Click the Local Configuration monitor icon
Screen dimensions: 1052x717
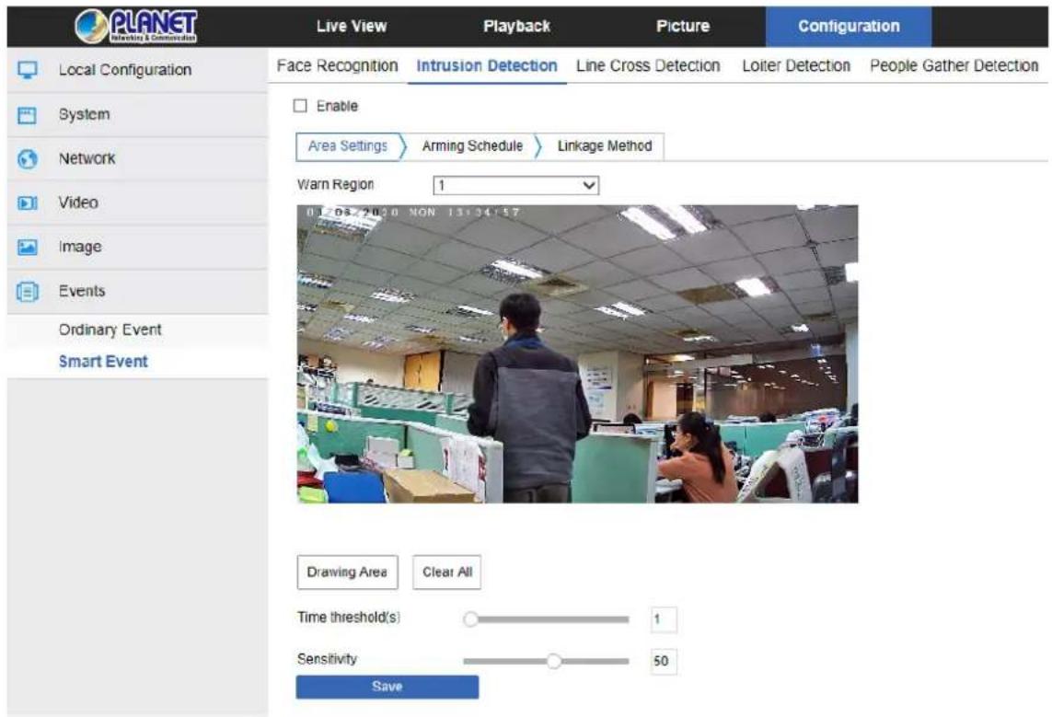(x=28, y=70)
